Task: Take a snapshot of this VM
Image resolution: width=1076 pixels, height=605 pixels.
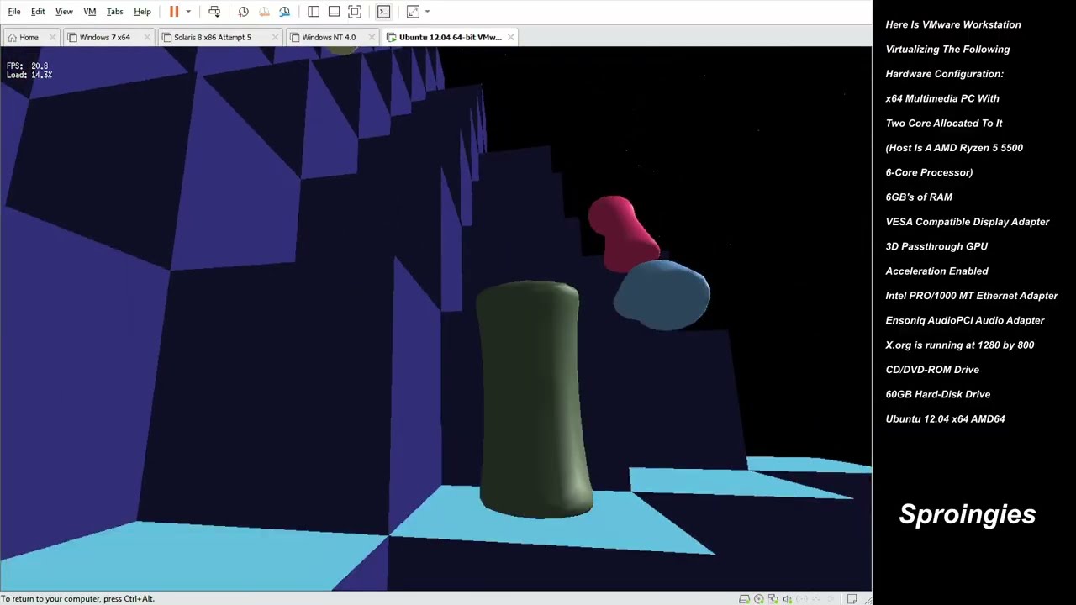Action: (243, 12)
